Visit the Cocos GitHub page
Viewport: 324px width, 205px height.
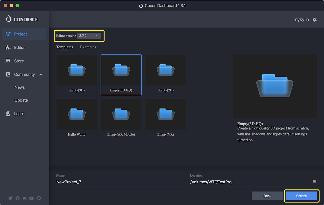(x=39, y=198)
